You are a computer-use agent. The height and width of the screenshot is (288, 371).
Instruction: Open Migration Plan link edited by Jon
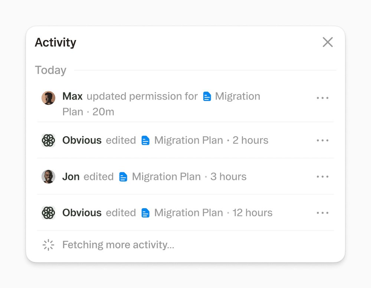[166, 177]
